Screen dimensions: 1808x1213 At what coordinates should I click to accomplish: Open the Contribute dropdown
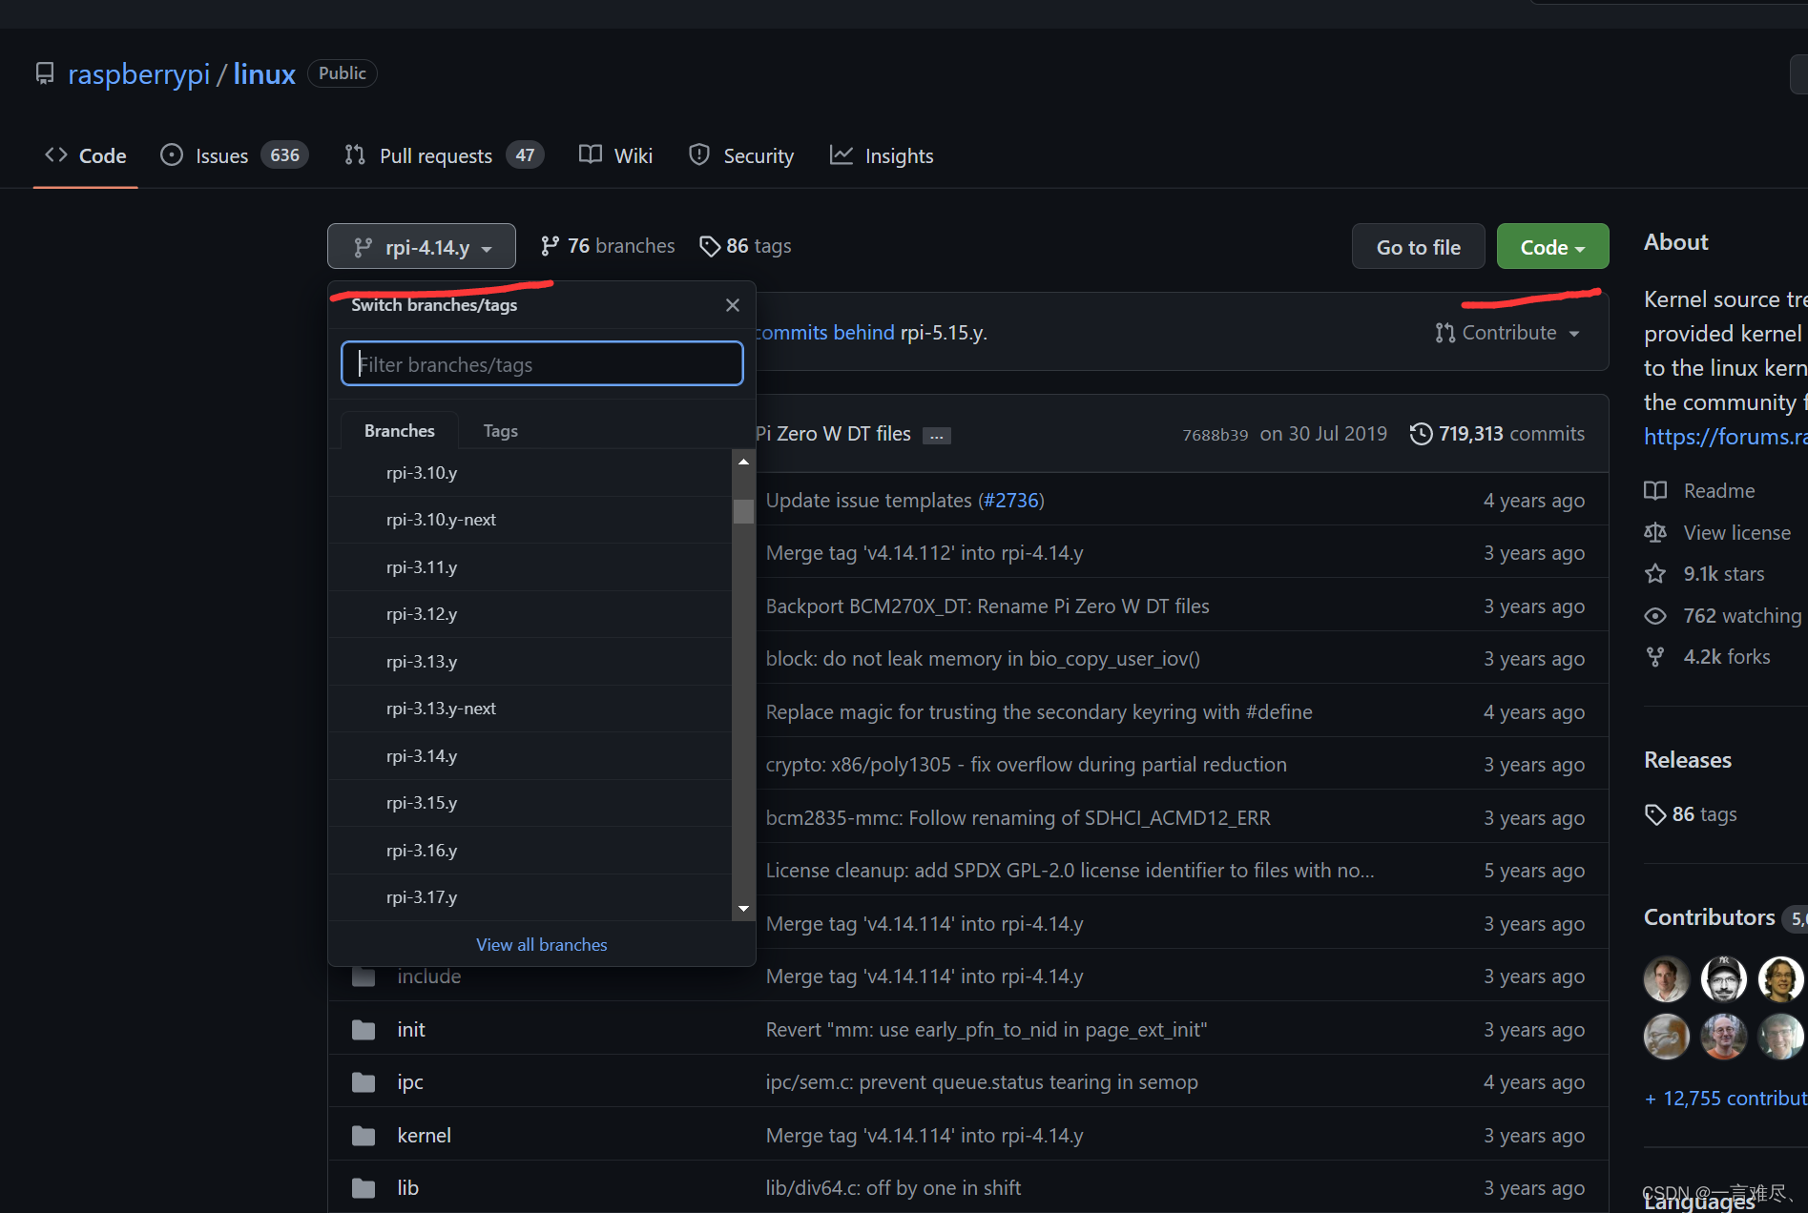click(x=1507, y=332)
